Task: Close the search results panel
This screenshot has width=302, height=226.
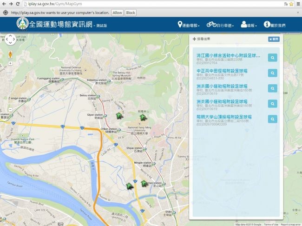Action: coord(274,40)
